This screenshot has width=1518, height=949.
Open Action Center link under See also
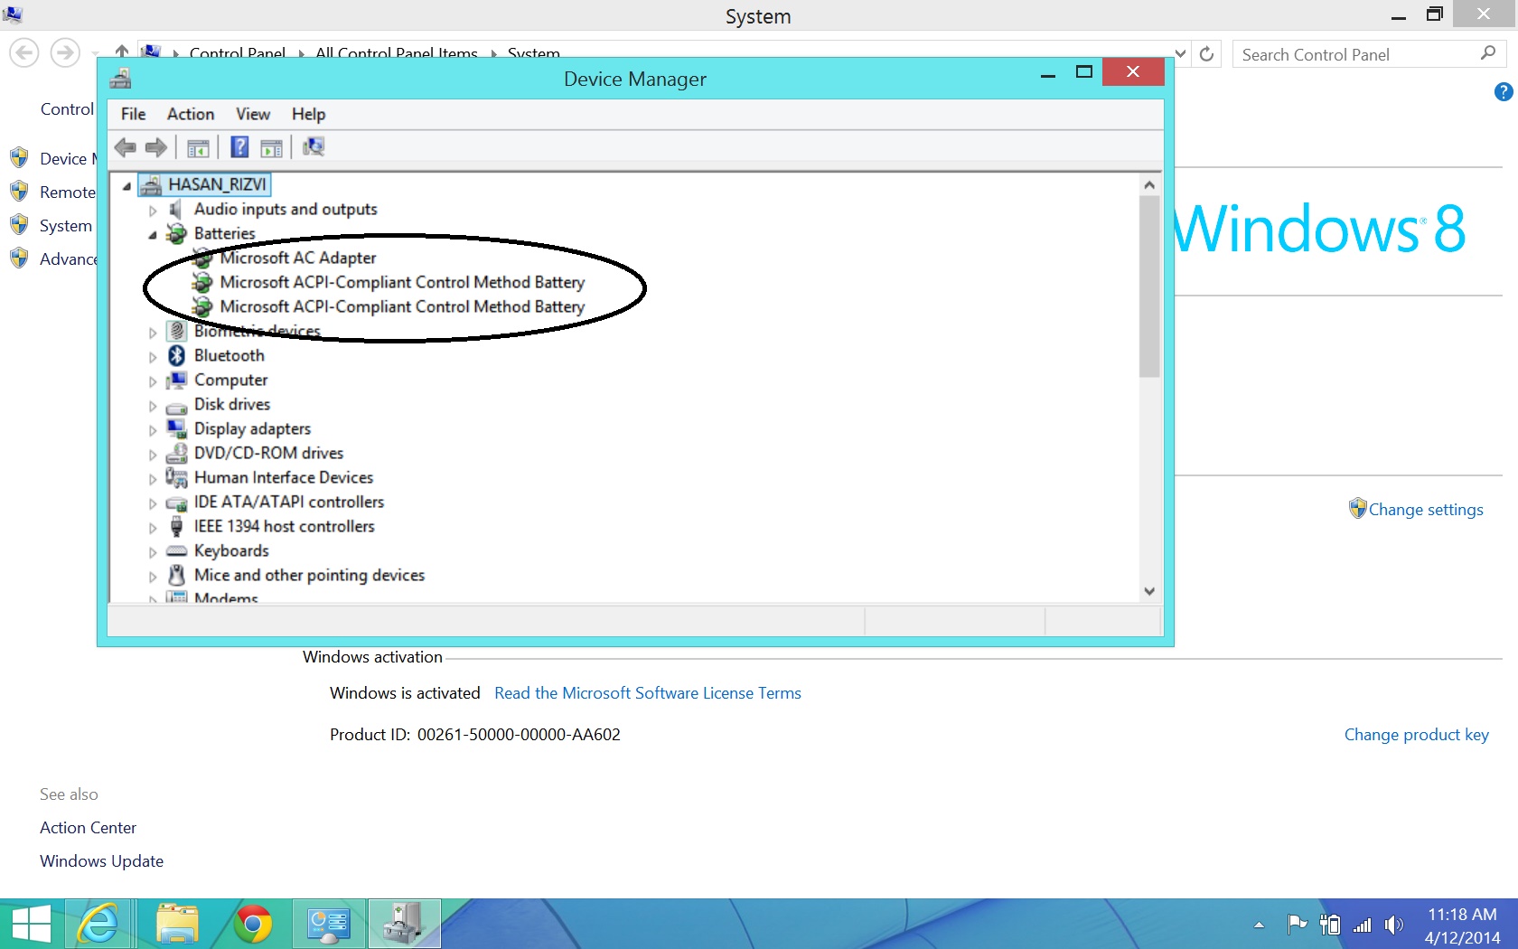[x=88, y=828]
